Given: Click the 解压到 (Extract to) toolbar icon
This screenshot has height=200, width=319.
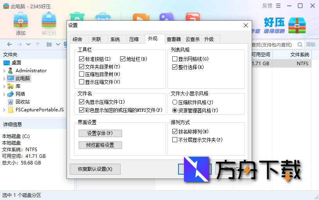Looking at the screenshot, I should pos(49,20).
